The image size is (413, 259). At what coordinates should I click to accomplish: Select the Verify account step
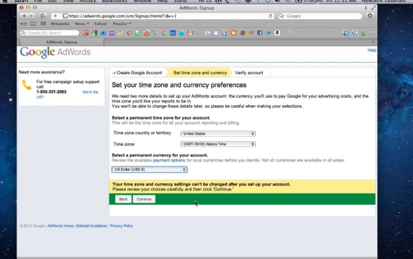[x=249, y=73]
